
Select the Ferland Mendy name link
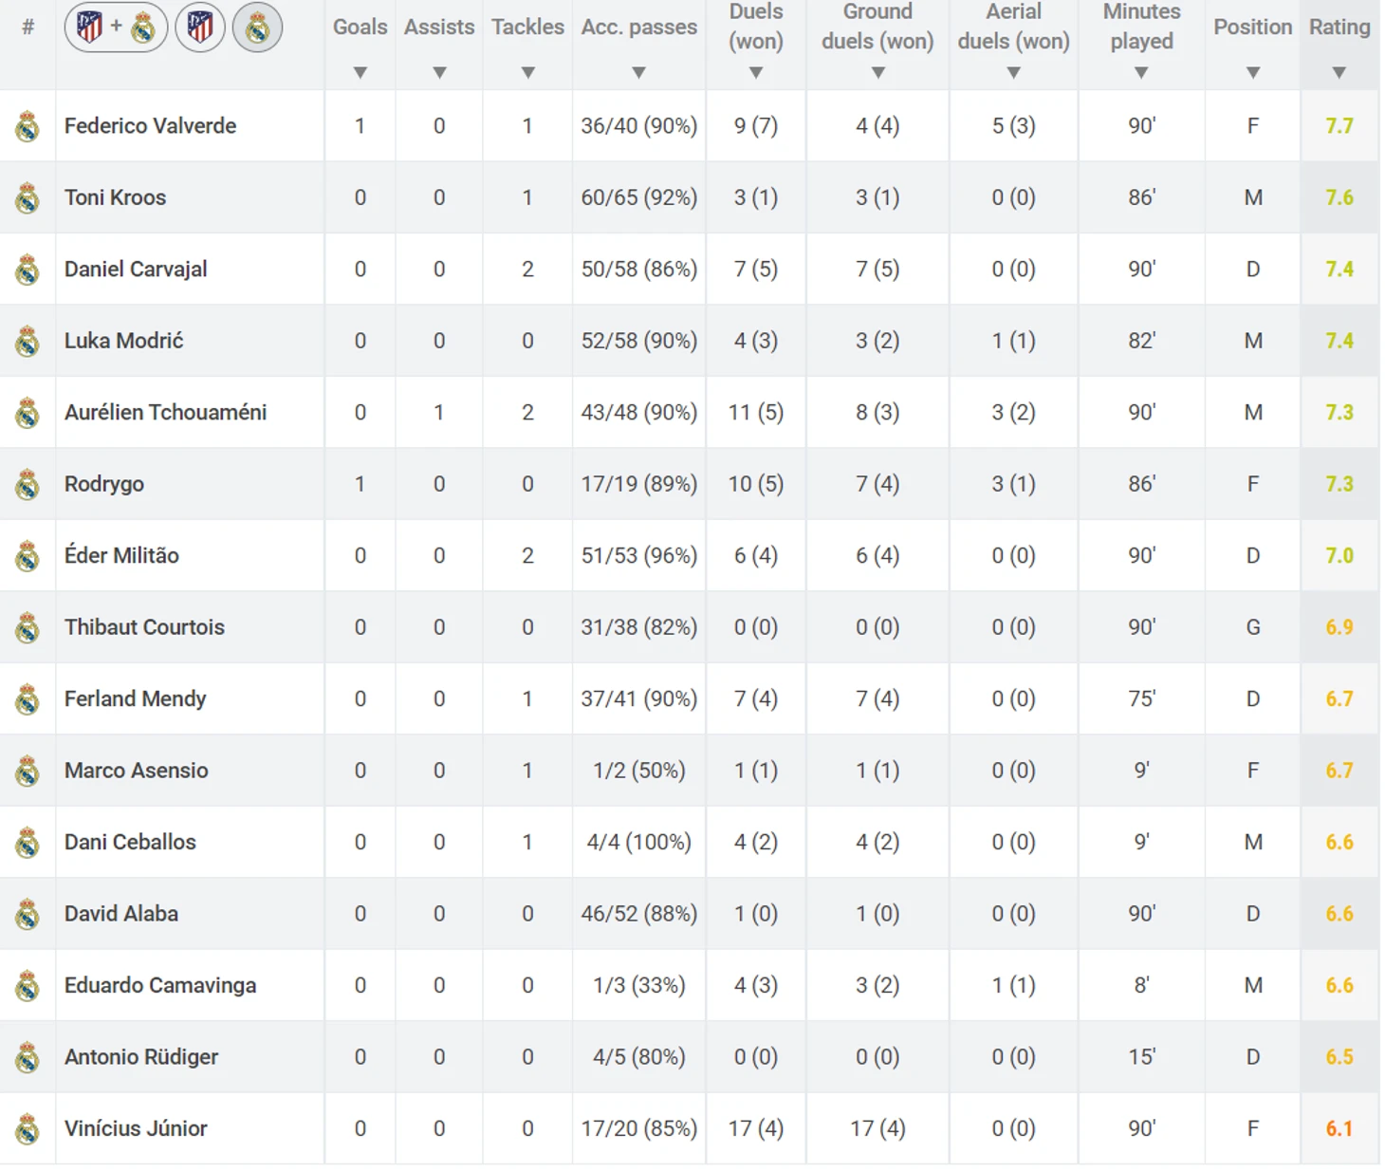point(135,698)
